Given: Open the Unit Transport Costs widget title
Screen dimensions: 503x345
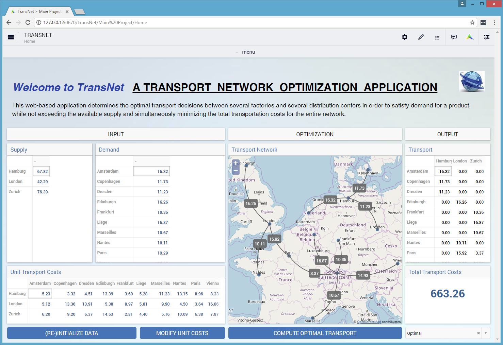Looking at the screenshot, I should (x=36, y=272).
